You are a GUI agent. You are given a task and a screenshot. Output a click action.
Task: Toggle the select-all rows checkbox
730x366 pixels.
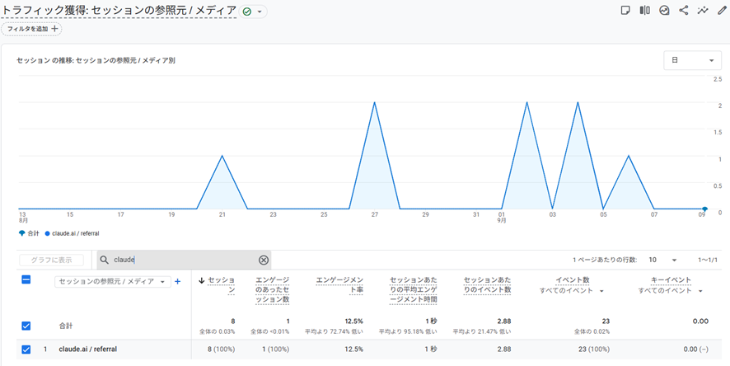(x=26, y=280)
